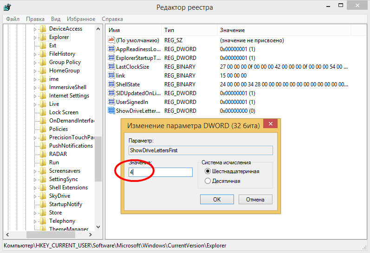Click the HomeGroup folder icon

pyautogui.click(x=43, y=71)
